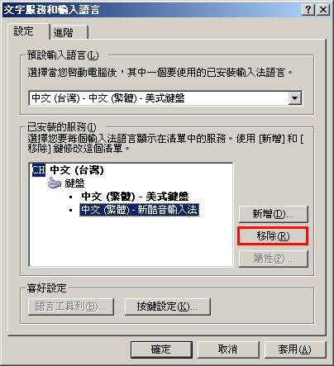Switch to the 進階 tab
Image resolution: width=334 pixels, height=366 pixels.
pyautogui.click(x=69, y=32)
